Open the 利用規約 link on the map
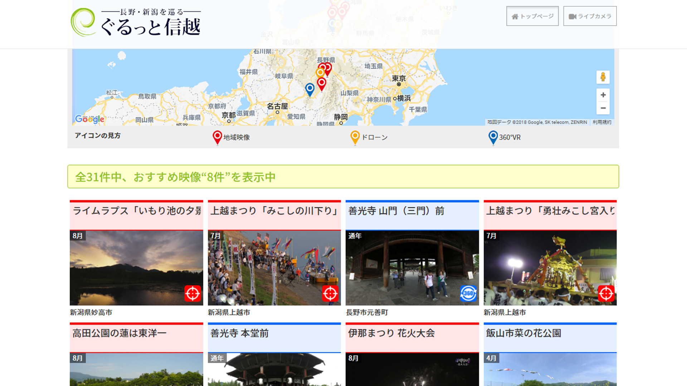 (602, 122)
